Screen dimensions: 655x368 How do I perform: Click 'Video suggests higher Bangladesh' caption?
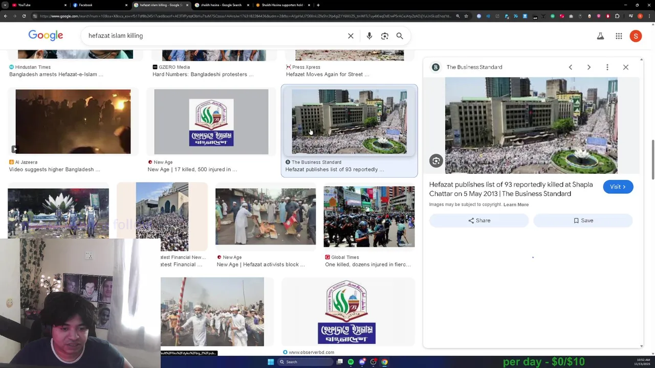pyautogui.click(x=54, y=169)
